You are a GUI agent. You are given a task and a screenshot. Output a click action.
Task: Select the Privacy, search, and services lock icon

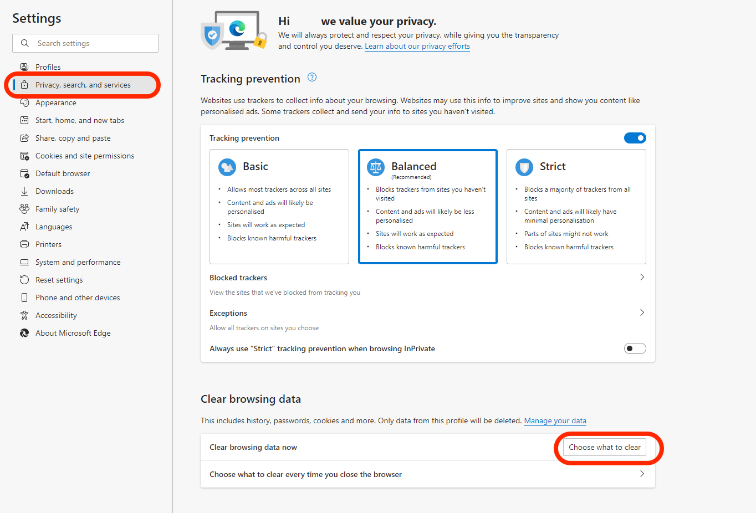24,85
